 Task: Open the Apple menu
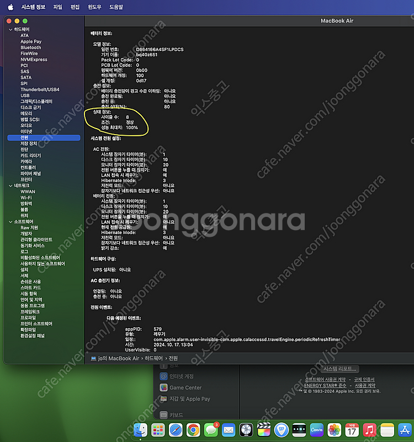click(x=10, y=7)
